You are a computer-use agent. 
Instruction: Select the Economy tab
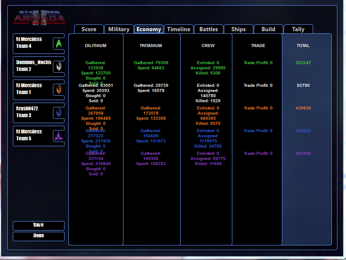149,29
